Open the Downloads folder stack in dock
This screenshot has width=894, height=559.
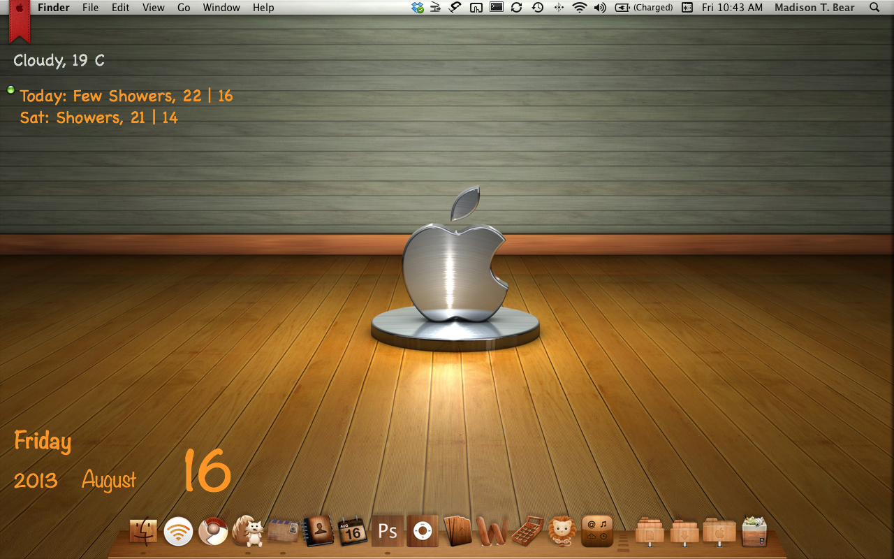click(684, 532)
